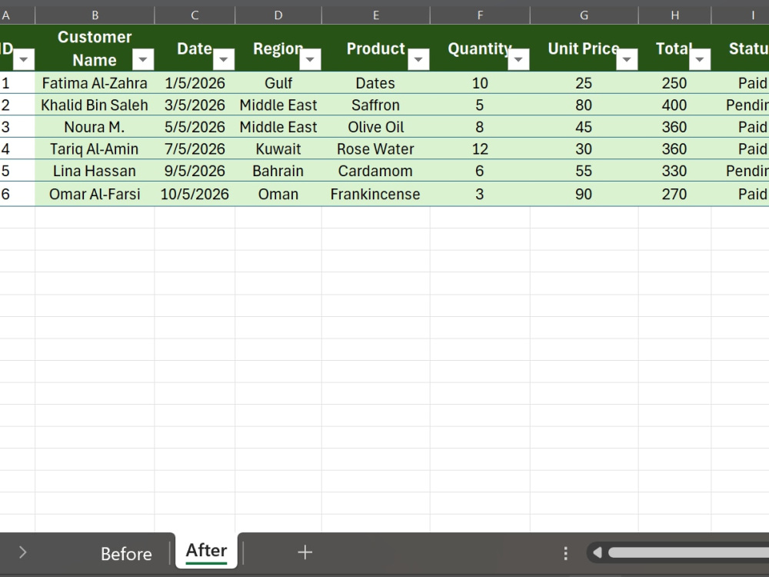Select the Omar Al-Farsi cell
Viewport: 769px width, 577px height.
[95, 194]
